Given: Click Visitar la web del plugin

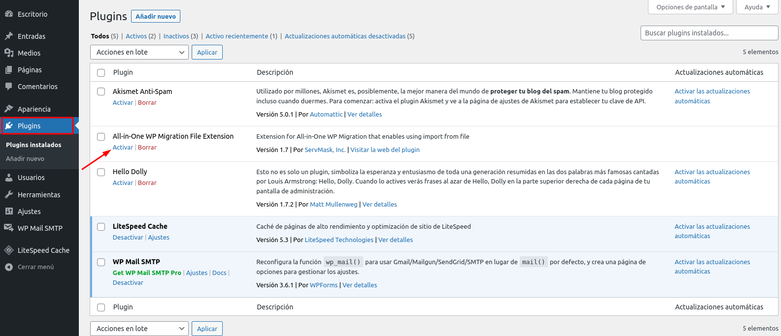Looking at the screenshot, I should coord(385,150).
